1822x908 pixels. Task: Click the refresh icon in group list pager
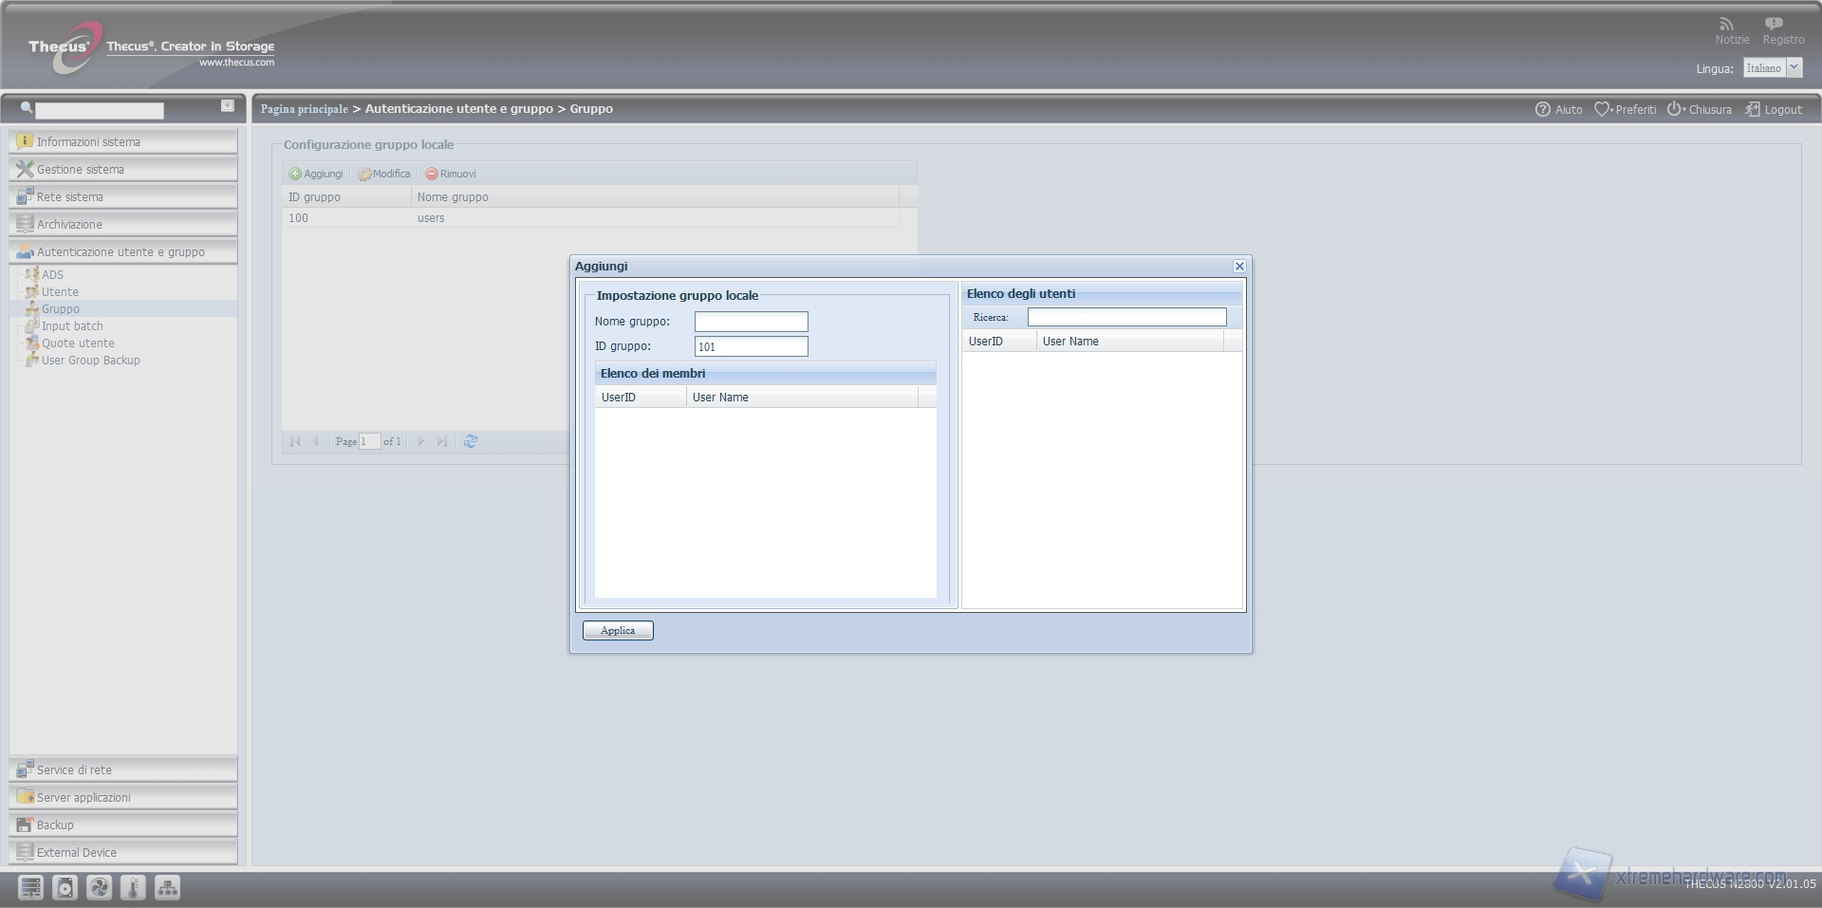click(470, 441)
